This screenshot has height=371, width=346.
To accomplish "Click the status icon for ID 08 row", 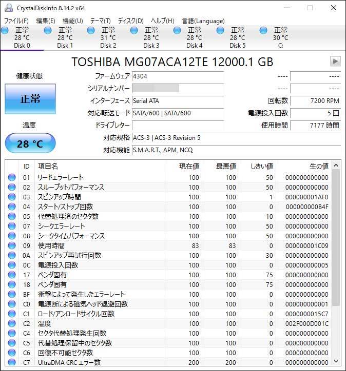I will click(x=12, y=236).
